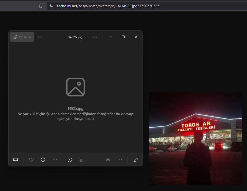This screenshot has width=247, height=191.
Task: Click the visual search scan icon
Action: point(70,160)
